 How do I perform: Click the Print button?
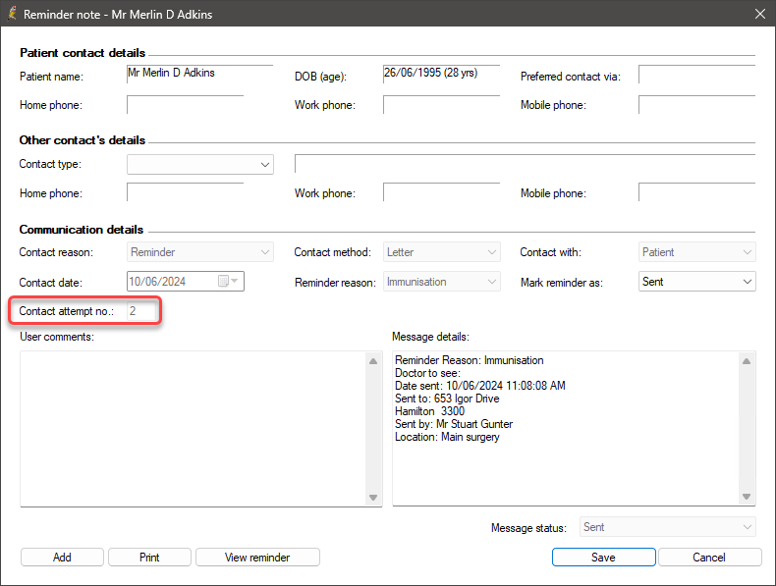click(x=149, y=557)
